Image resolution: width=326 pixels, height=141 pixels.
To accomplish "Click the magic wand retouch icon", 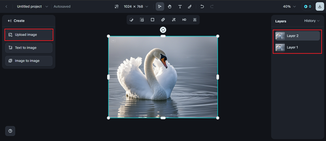I will pyautogui.click(x=174, y=20).
